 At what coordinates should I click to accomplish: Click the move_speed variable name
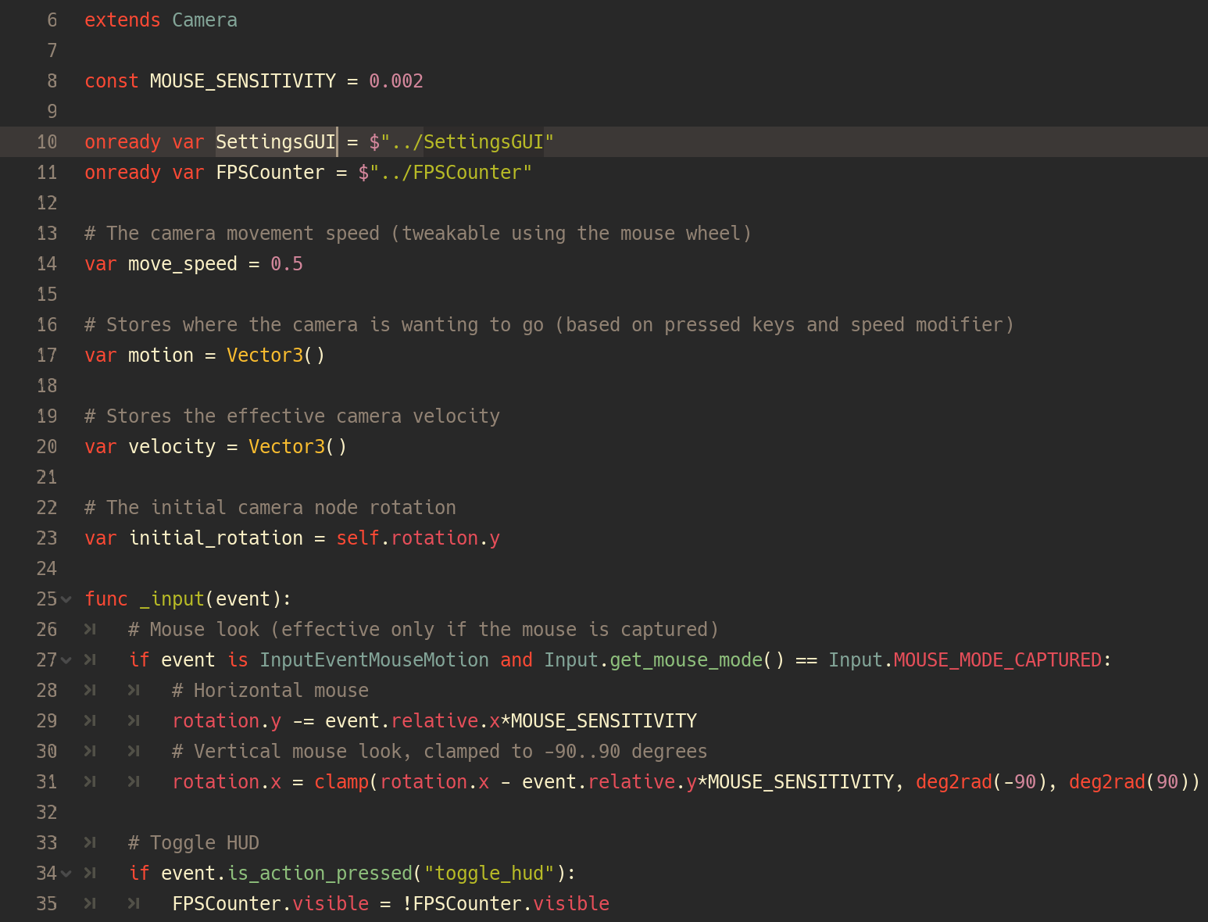(183, 264)
